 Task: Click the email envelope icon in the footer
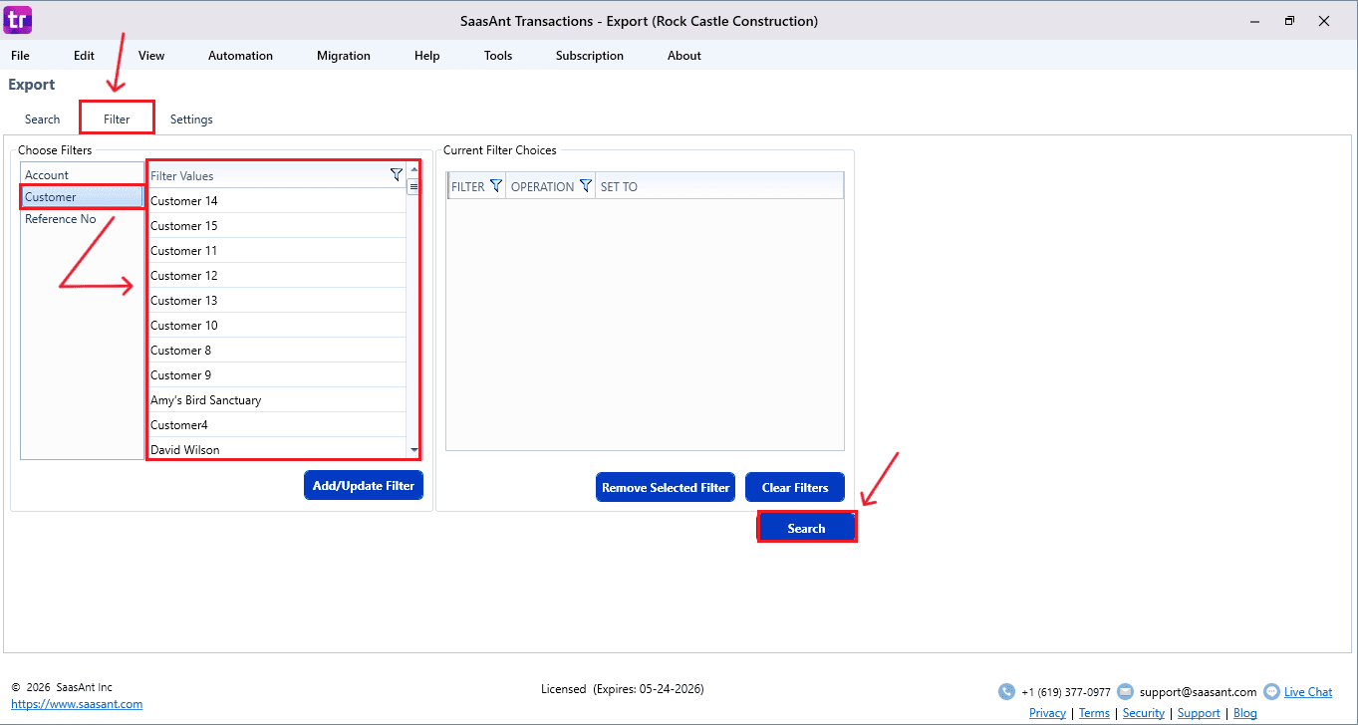pos(1125,692)
